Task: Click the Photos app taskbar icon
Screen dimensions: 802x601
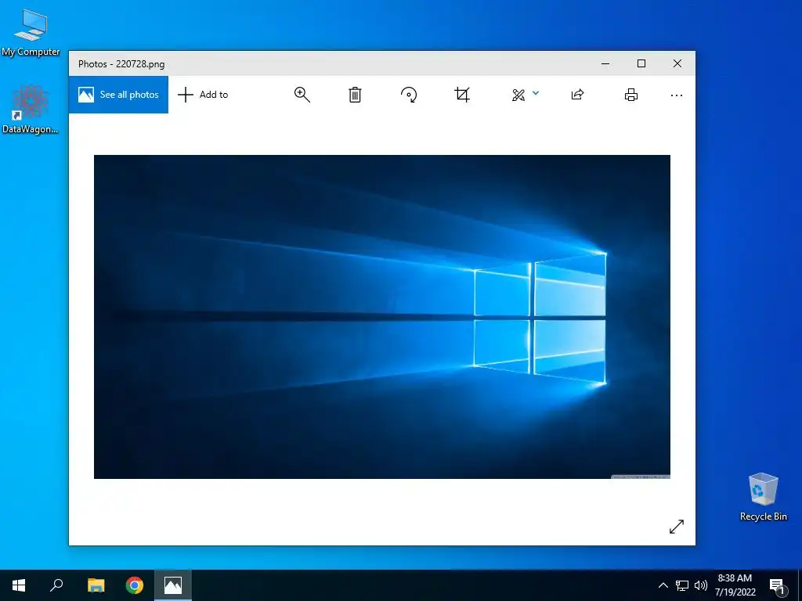Action: (173, 585)
